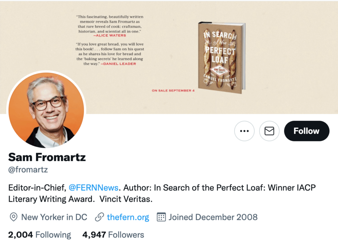The image size is (338, 245).
Task: Open Sam Fromartz's profile photo
Action: pyautogui.click(x=46, y=110)
